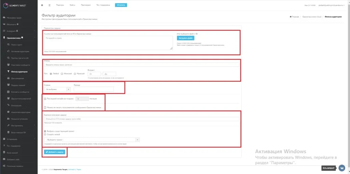Screen dimensions: 350x174
Task: Select the Любой gender radio button
Action: (x=51, y=74)
